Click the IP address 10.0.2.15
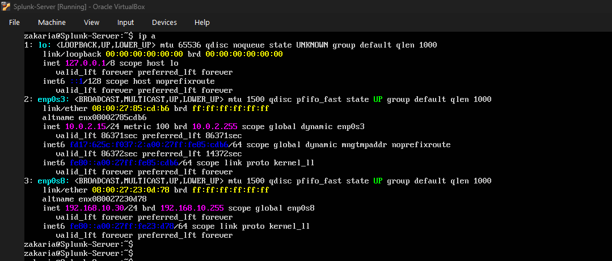Image resolution: width=612 pixels, height=261 pixels. pyautogui.click(x=86, y=127)
